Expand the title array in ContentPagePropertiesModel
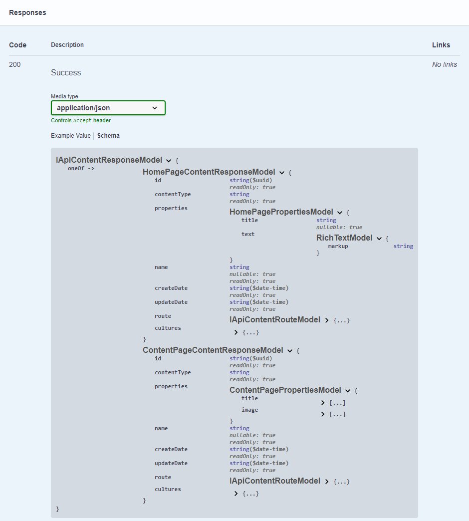Screen dimensions: 469x521 [x=322, y=403]
